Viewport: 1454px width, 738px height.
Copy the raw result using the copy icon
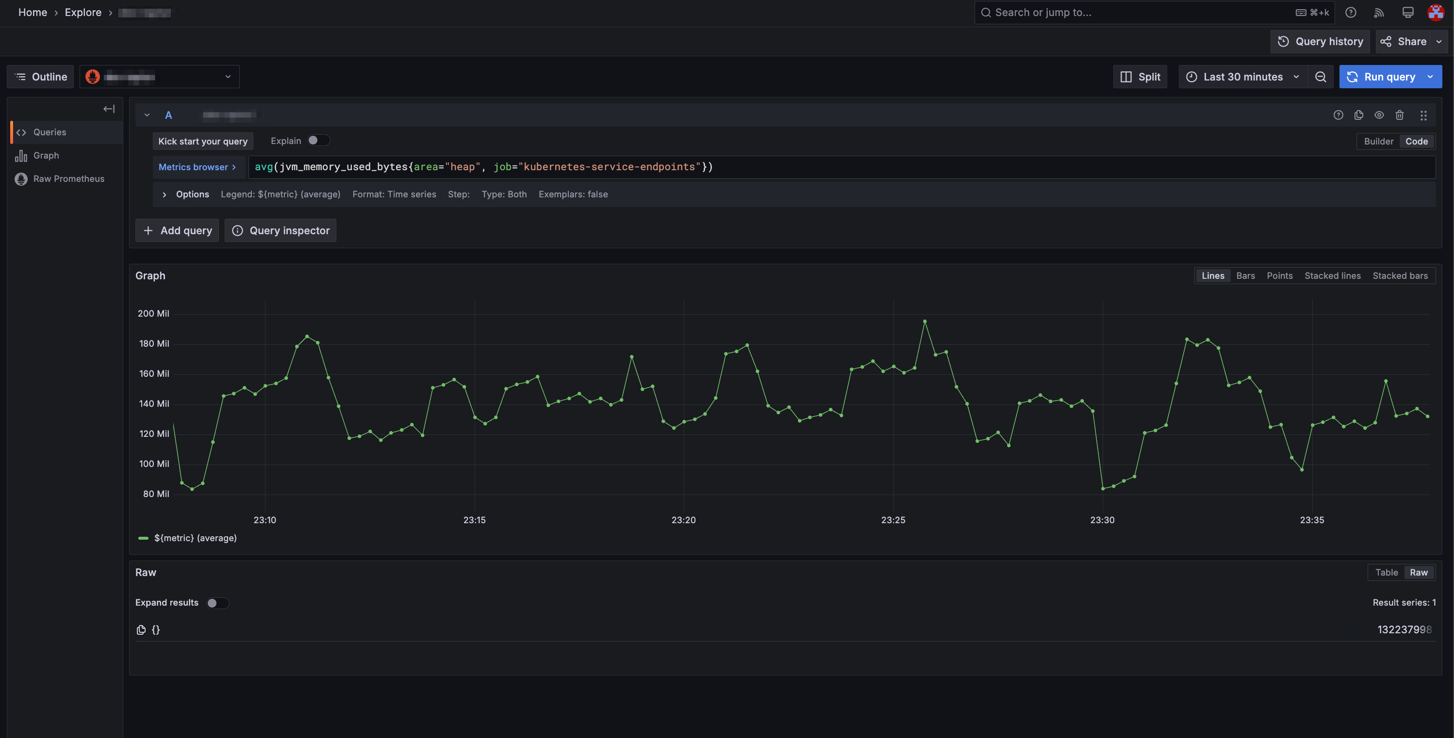(x=141, y=630)
